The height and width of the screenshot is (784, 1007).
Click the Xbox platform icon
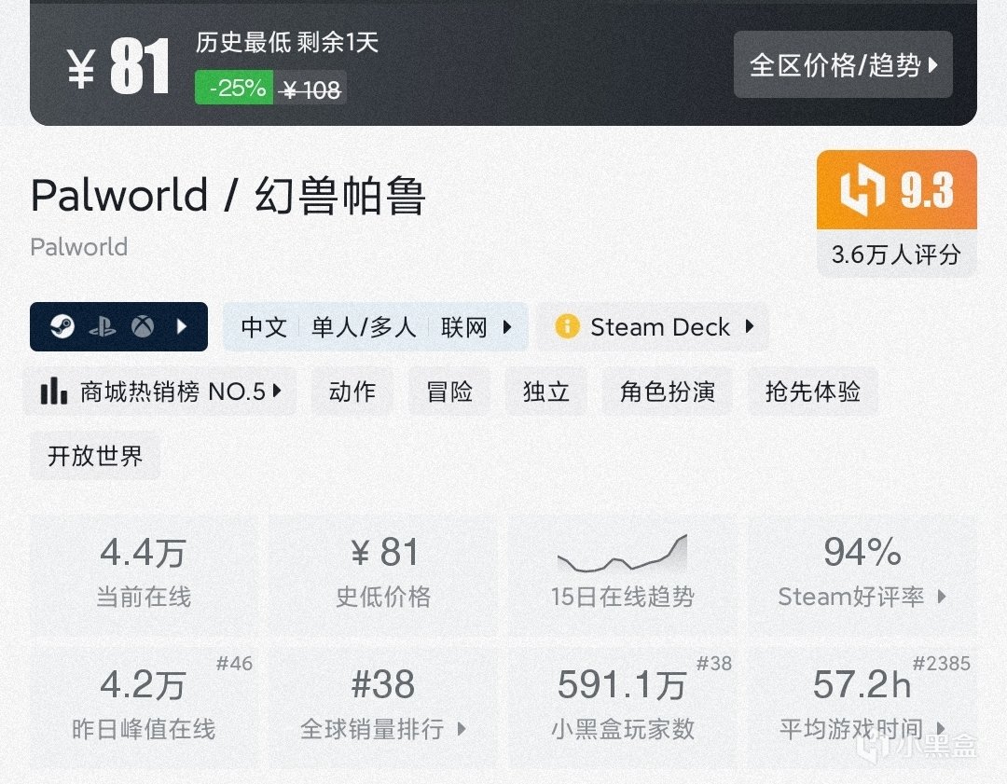(143, 327)
